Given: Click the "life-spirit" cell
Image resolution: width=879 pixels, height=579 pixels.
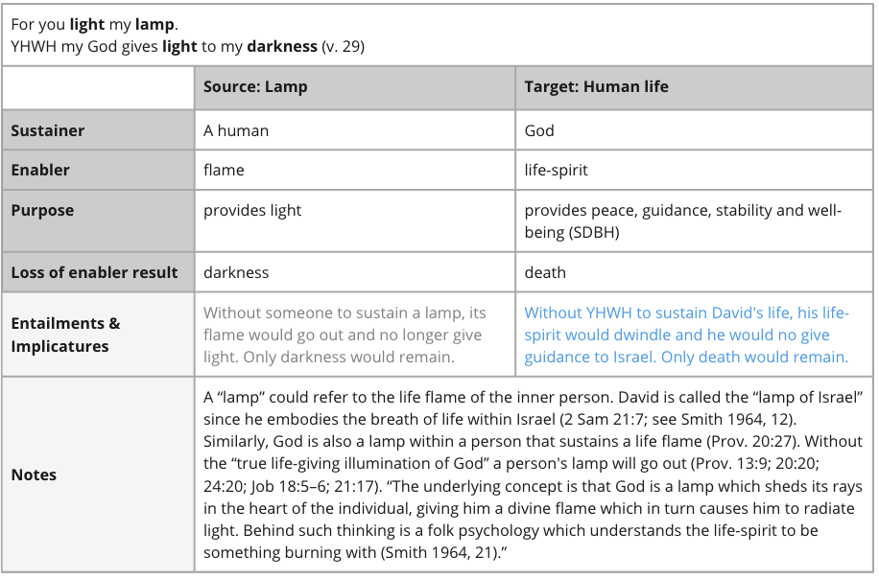Looking at the screenshot, I should pos(557,170).
